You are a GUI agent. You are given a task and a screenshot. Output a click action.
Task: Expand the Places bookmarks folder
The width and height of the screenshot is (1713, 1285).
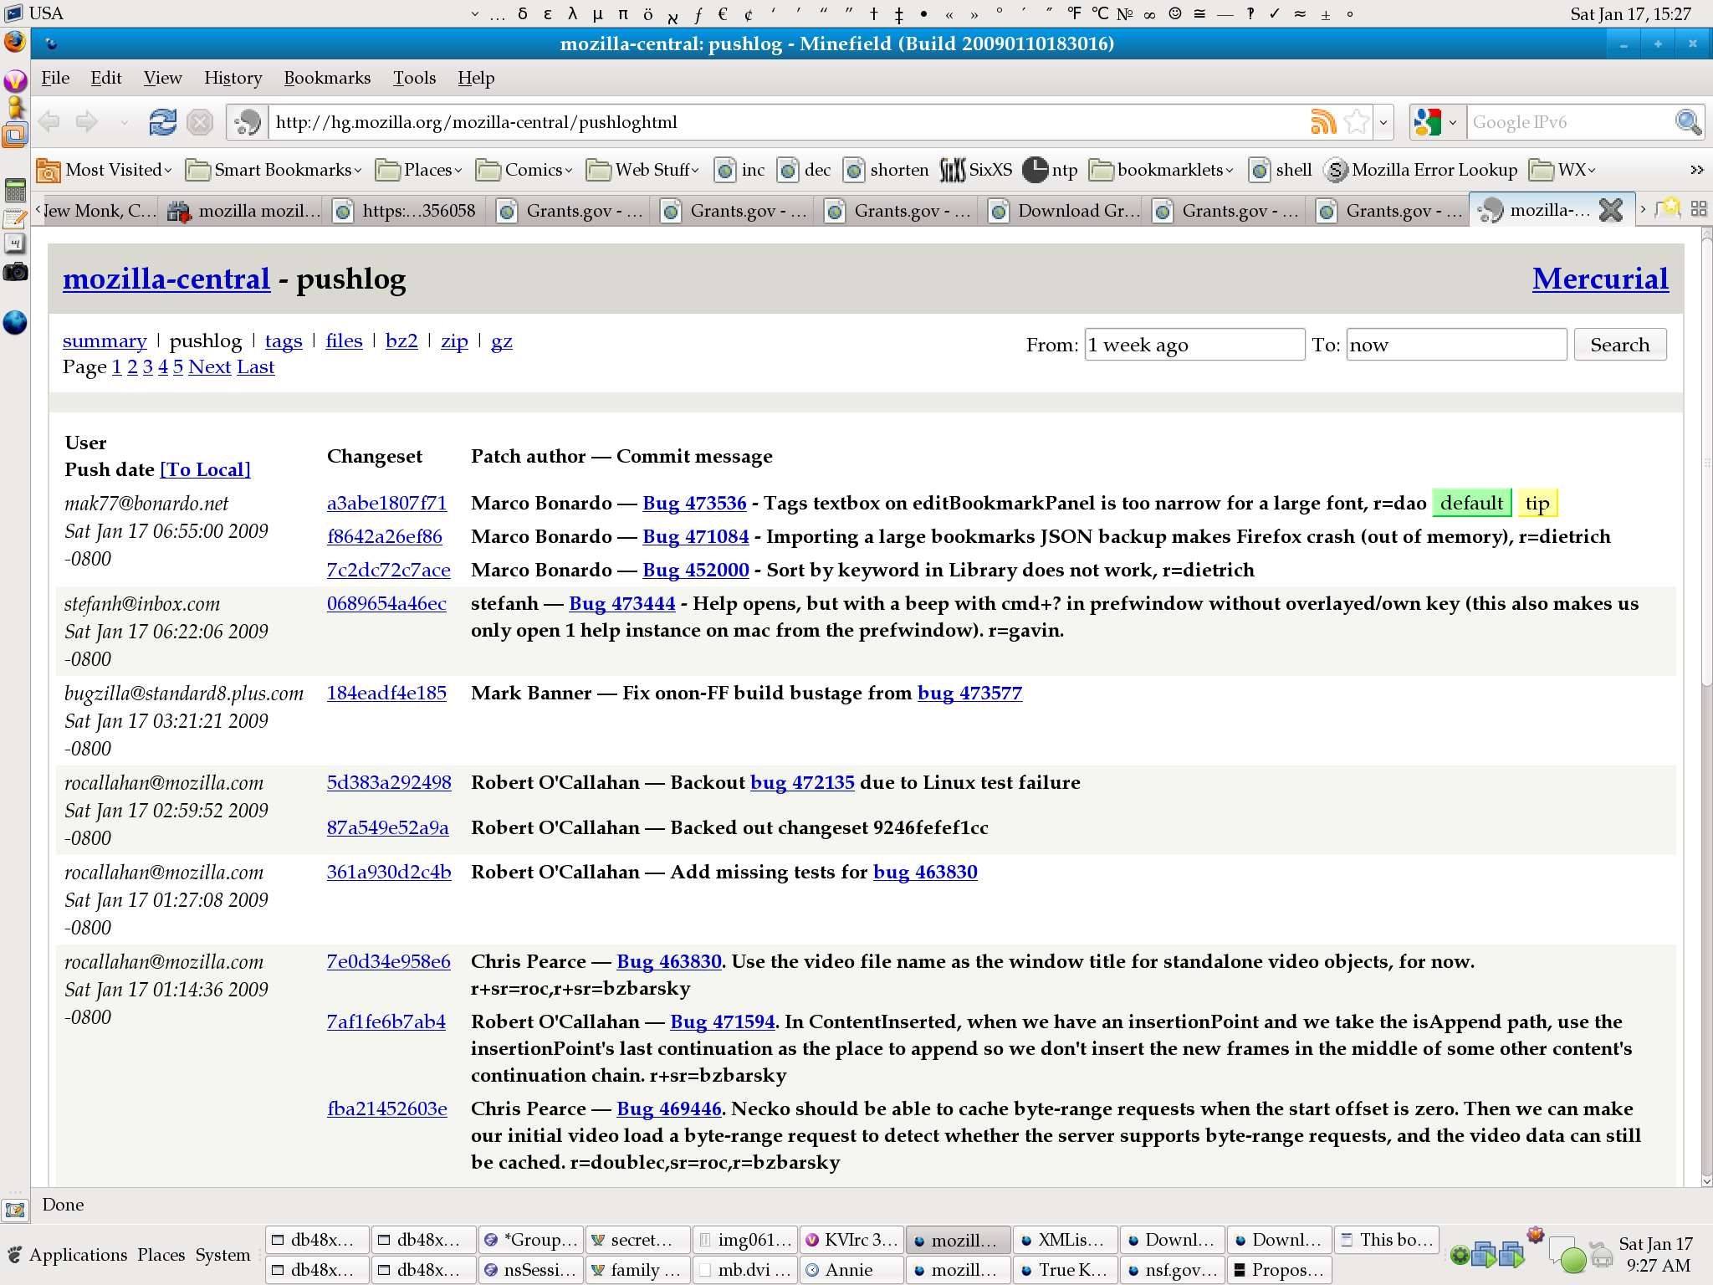pos(419,170)
